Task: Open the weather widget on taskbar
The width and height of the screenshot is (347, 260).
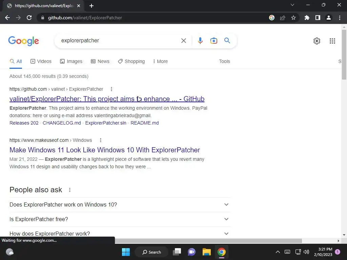Action: point(9,252)
